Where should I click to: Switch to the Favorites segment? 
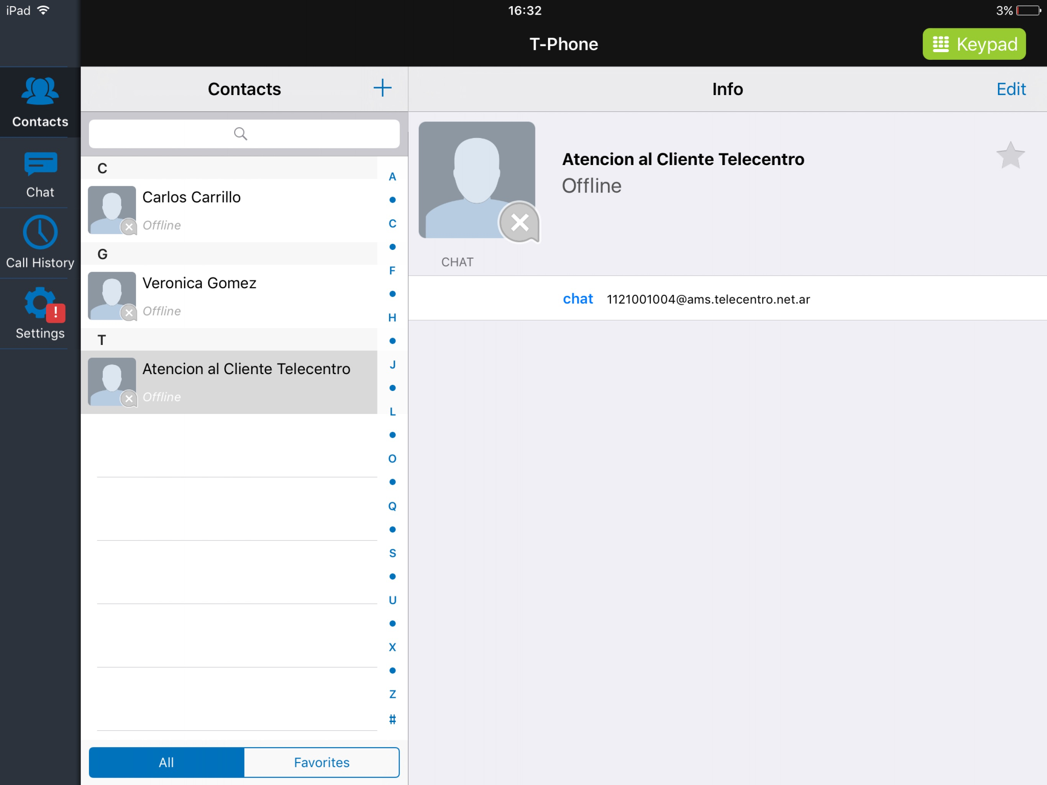[x=322, y=762]
